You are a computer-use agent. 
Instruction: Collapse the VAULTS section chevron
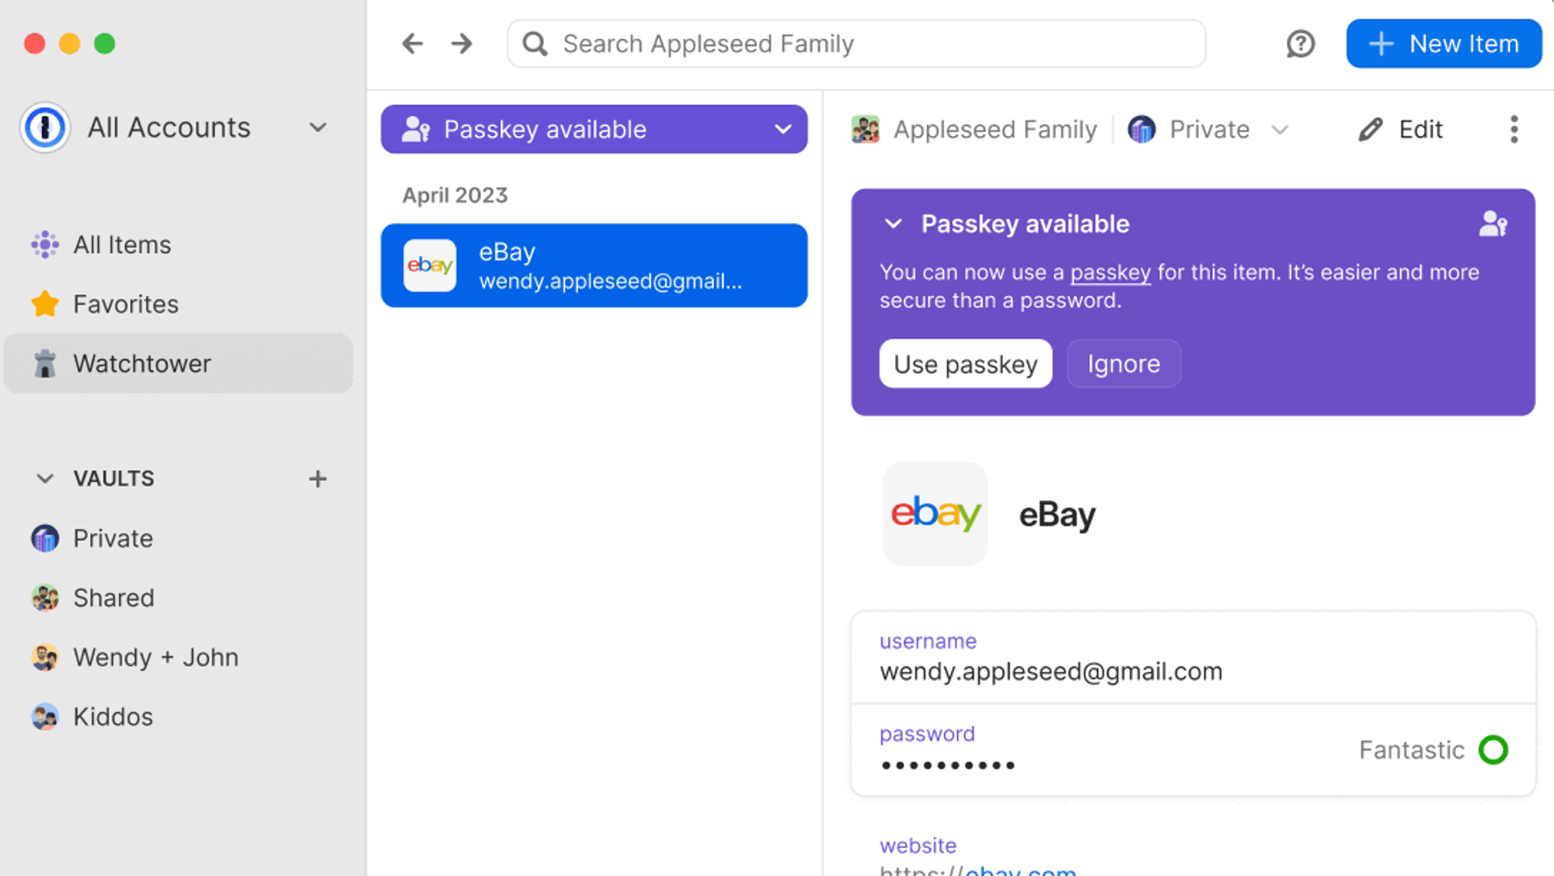[45, 478]
